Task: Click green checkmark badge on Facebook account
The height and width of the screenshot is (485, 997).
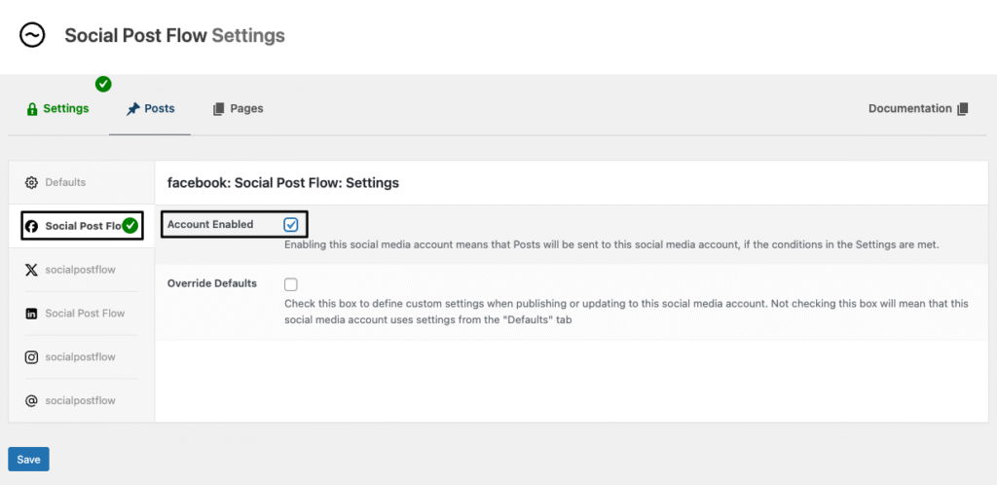Action: coord(130,225)
